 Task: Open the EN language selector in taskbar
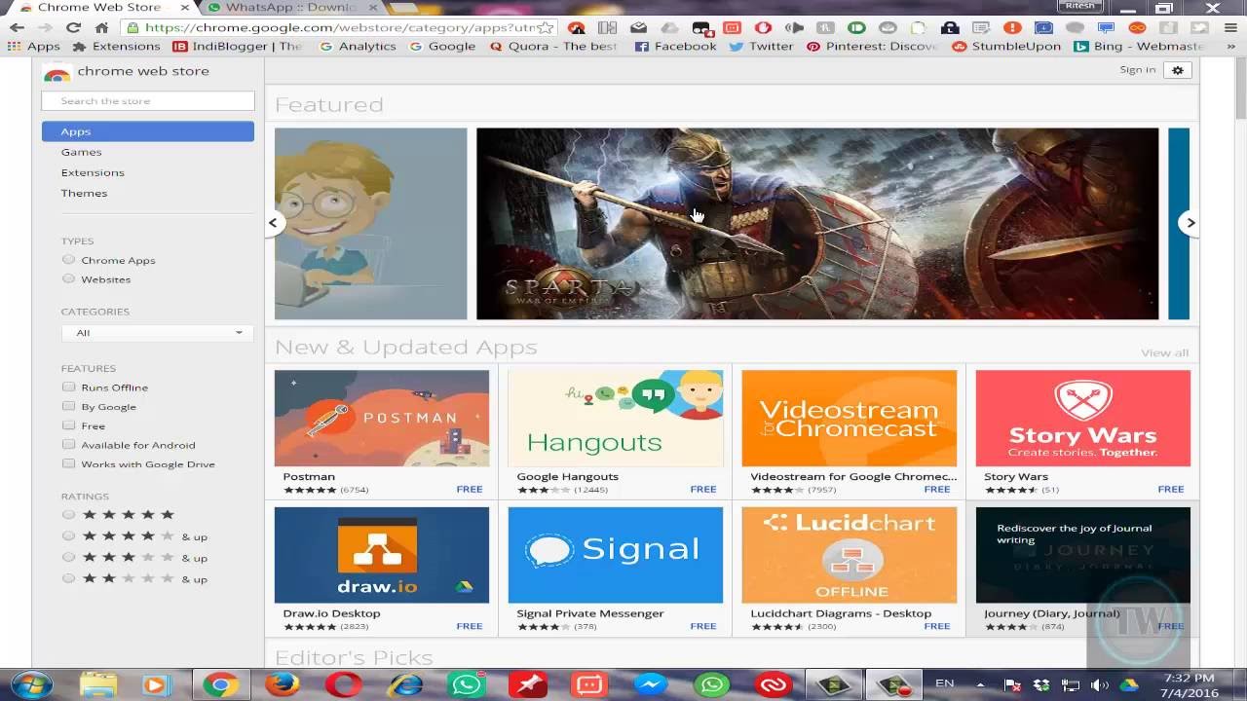point(945,683)
